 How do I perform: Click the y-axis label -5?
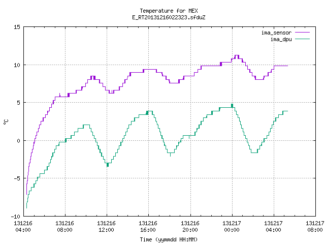click(17, 178)
